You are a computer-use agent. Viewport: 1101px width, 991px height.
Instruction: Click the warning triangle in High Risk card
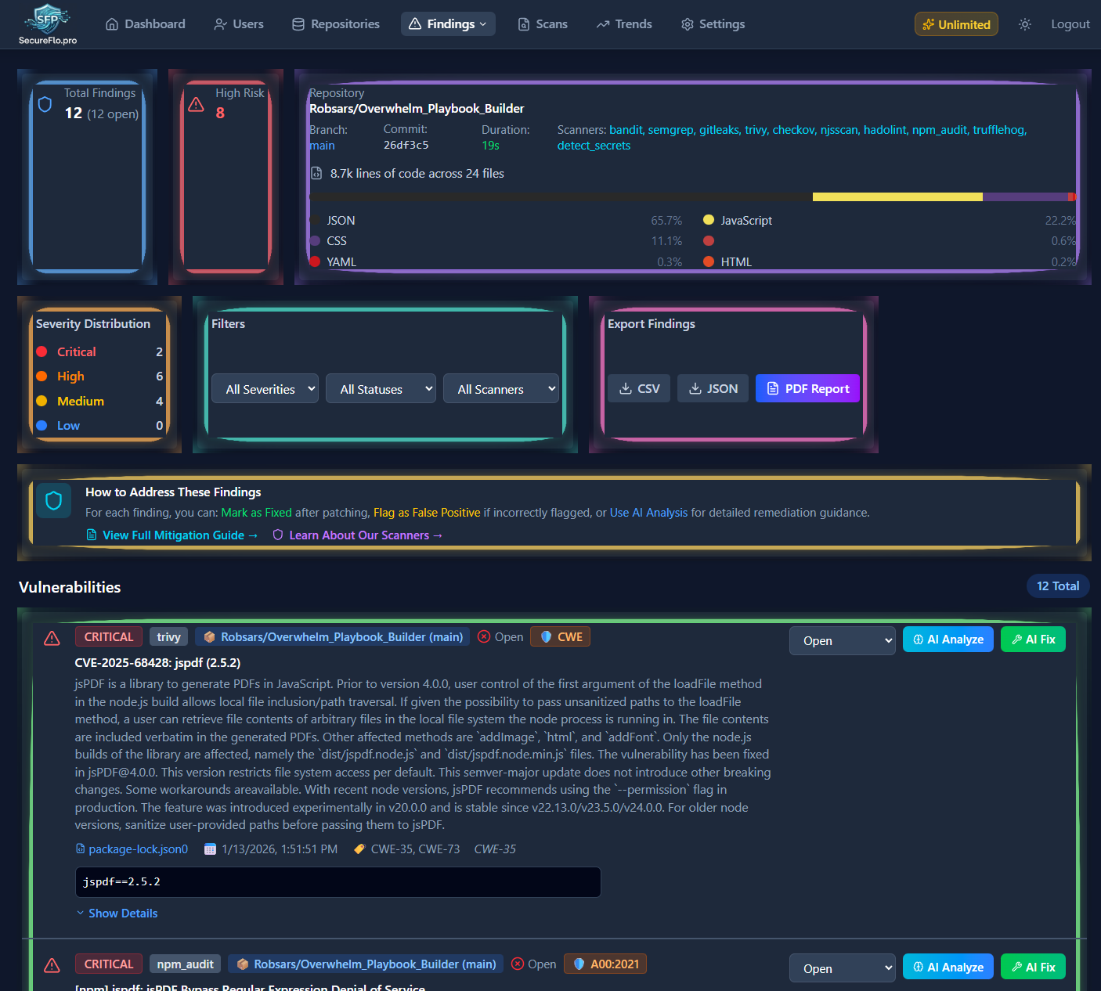click(197, 104)
